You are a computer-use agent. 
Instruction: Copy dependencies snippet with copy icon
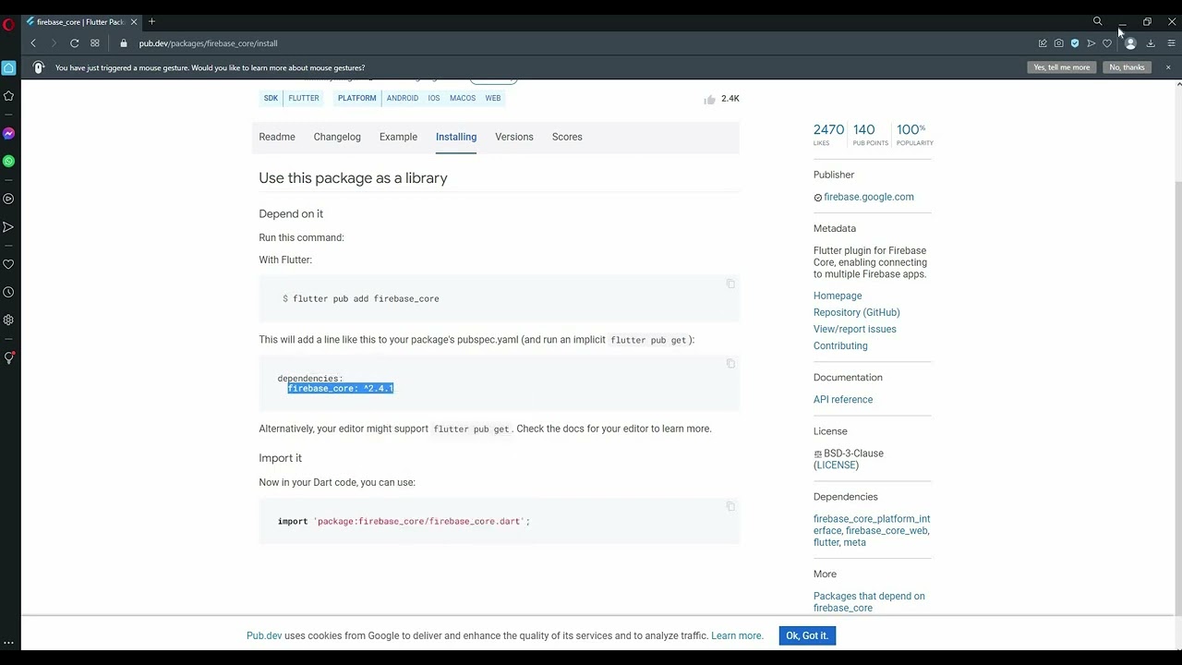[730, 363]
